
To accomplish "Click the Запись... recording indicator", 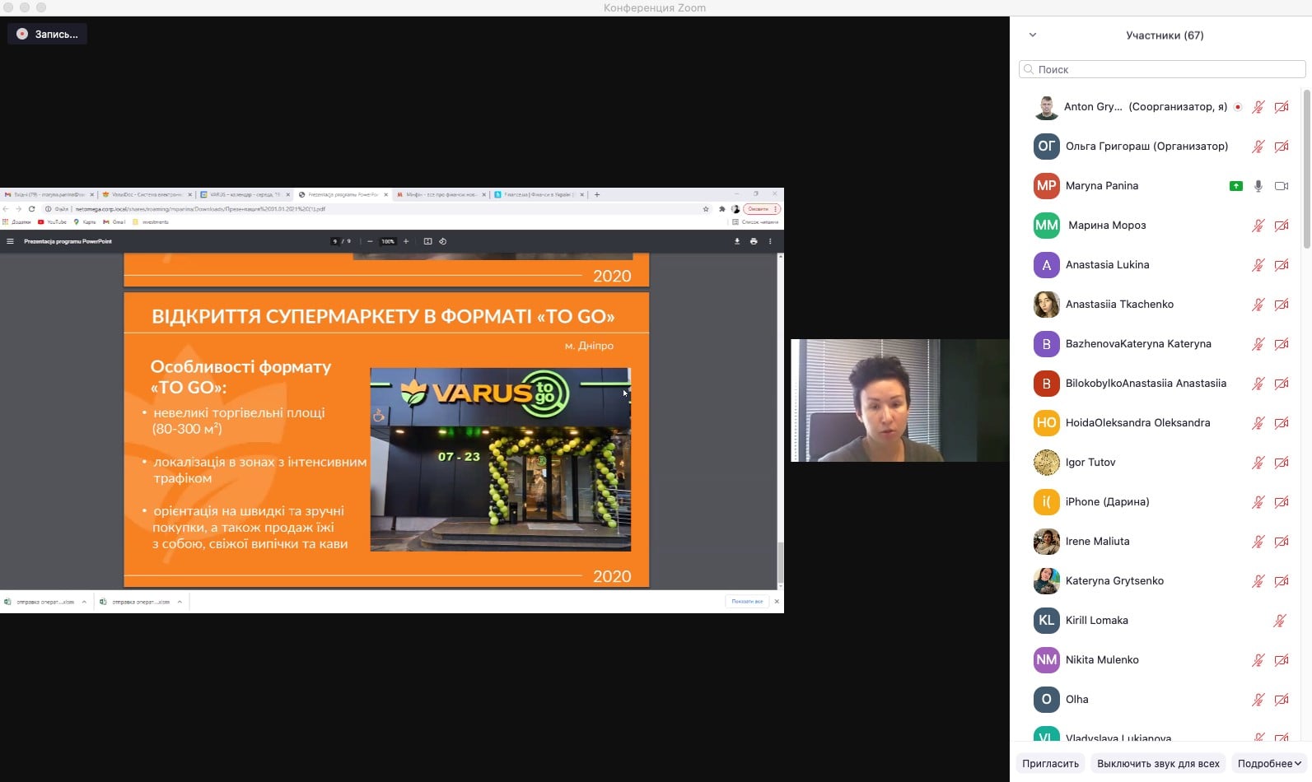I will [x=48, y=34].
